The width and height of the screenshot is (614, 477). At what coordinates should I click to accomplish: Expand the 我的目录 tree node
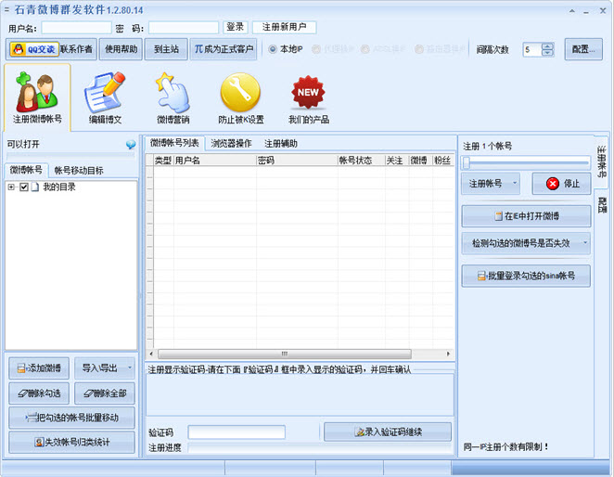tap(11, 187)
